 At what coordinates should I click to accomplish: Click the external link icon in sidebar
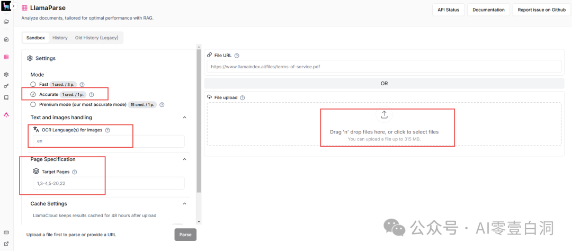6,244
